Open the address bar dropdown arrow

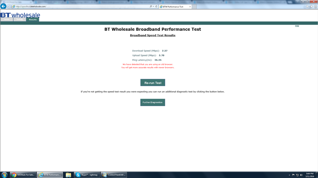coord(153,6)
